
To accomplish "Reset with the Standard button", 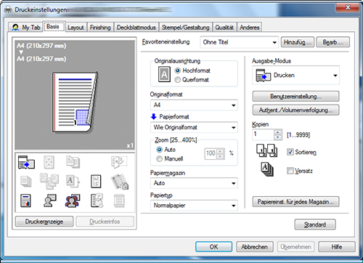I will coord(315,224).
